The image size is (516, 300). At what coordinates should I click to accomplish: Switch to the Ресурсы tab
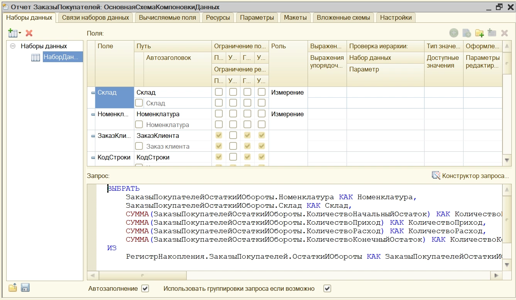[x=218, y=17]
